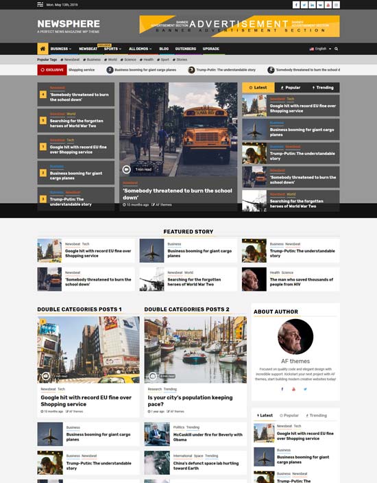Image resolution: width=377 pixels, height=483 pixels.
Task: Open the author's YouTube icon under AF themes
Action: [x=293, y=389]
